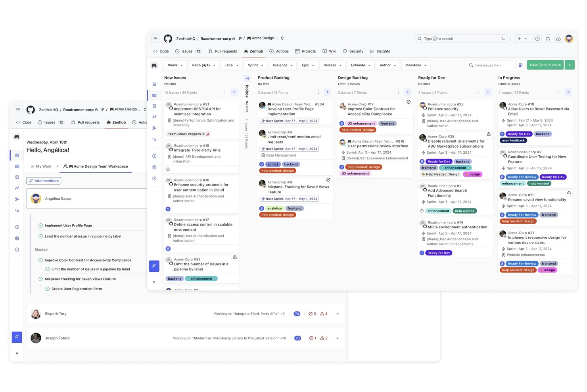Open the user avatar menu at top right
Screen dimensions: 587x392
569,39
